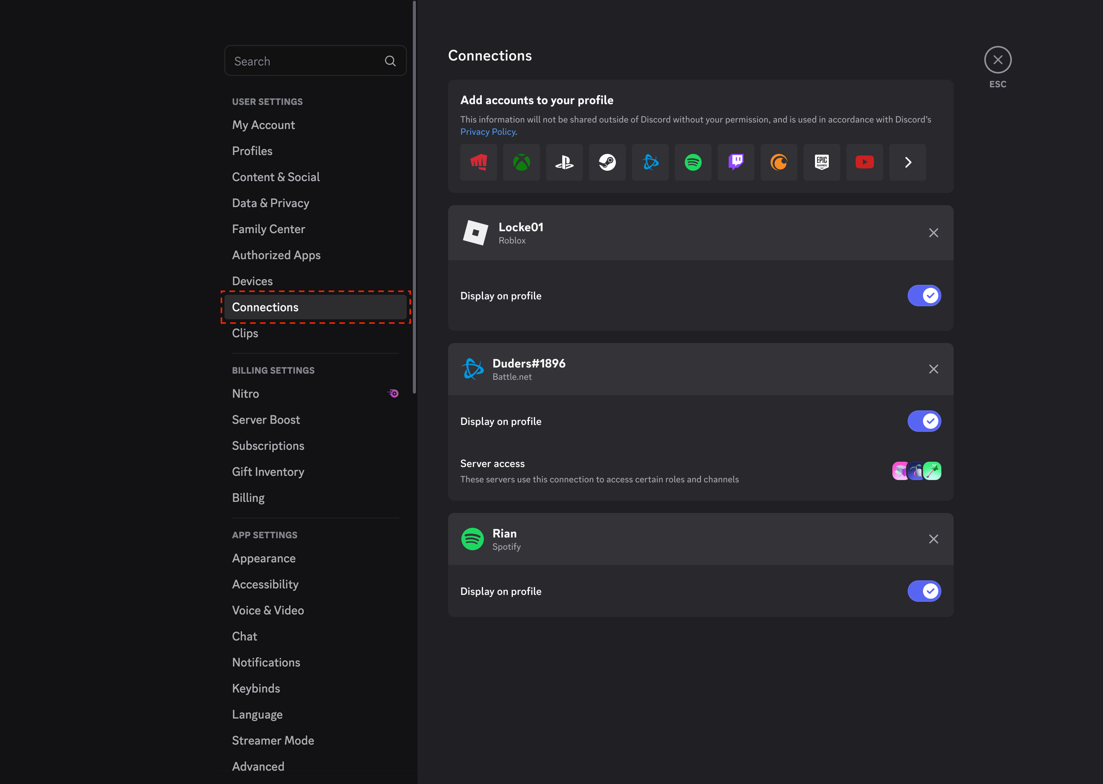This screenshot has height=784, width=1103.
Task: Go to Notifications settings
Action: (315, 663)
